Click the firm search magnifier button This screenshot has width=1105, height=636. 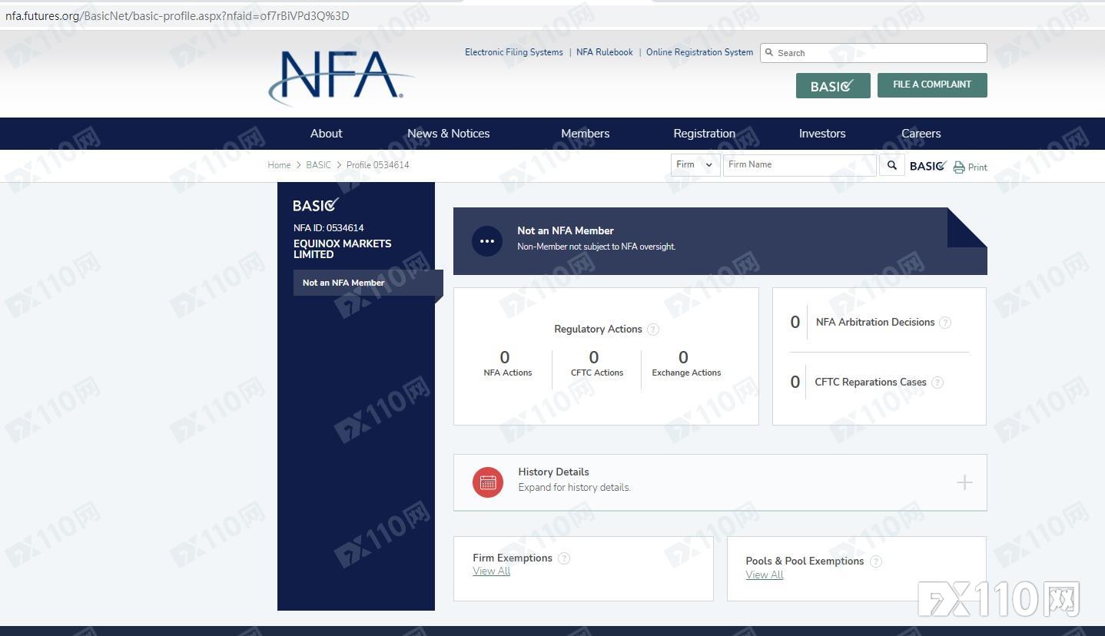click(x=892, y=165)
